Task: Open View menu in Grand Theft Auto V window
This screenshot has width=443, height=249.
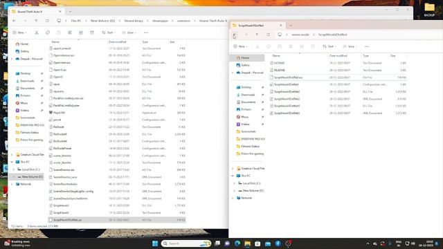Action: (x=129, y=33)
